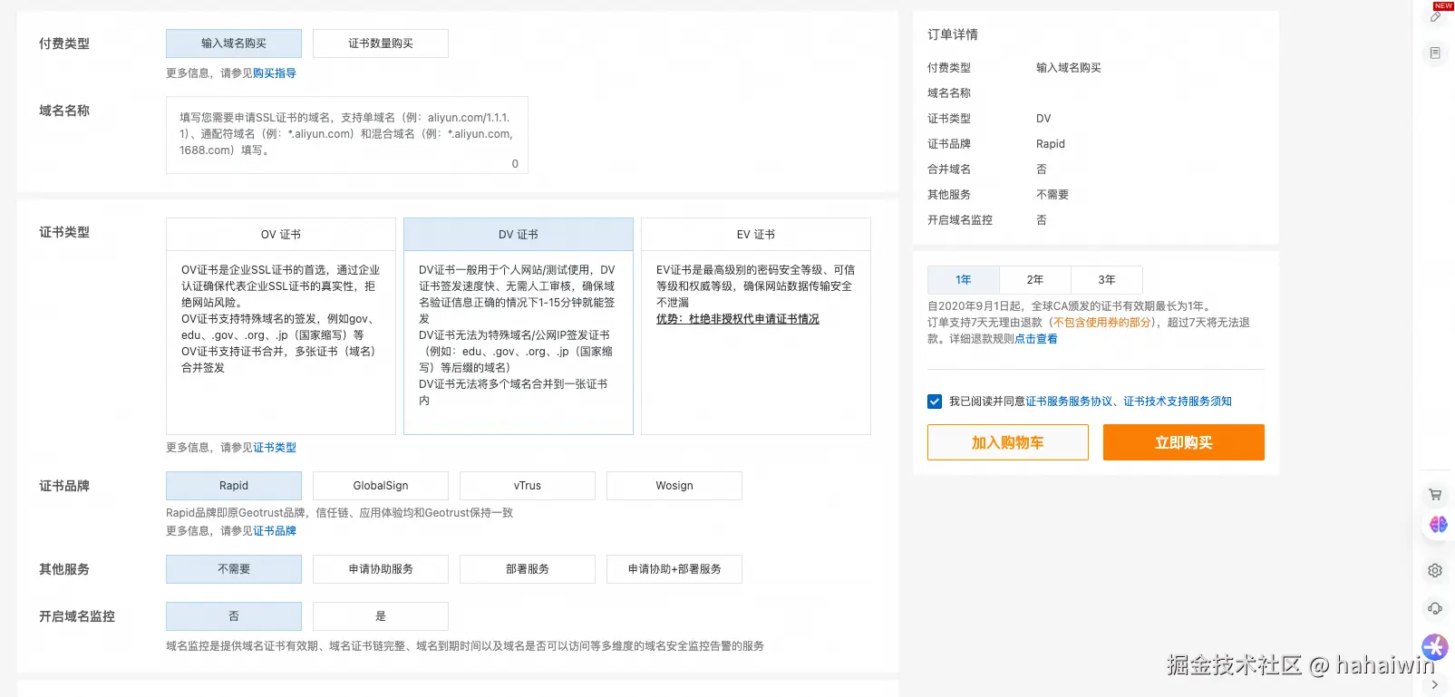Choose the EV 证书 certificate type
Viewport: 1455px width, 697px height.
pos(756,235)
